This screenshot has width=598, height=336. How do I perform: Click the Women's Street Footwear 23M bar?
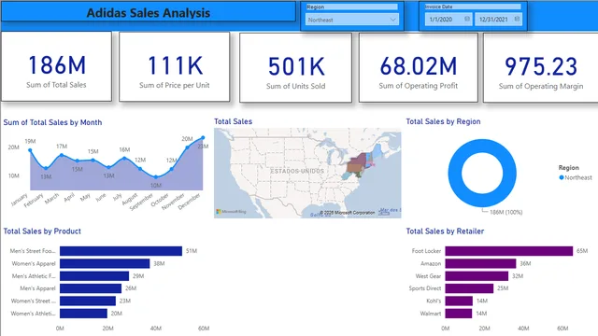tap(88, 301)
